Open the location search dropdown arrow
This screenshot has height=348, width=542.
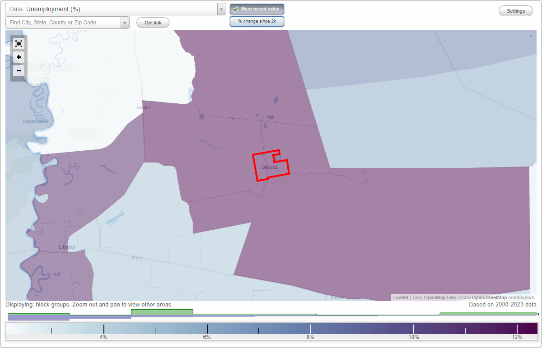[125, 22]
